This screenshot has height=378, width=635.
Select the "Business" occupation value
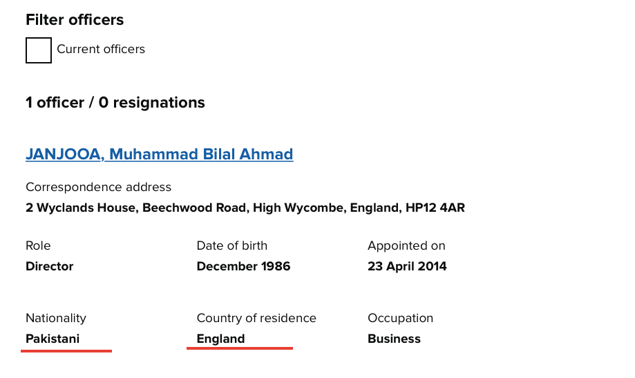coord(394,339)
